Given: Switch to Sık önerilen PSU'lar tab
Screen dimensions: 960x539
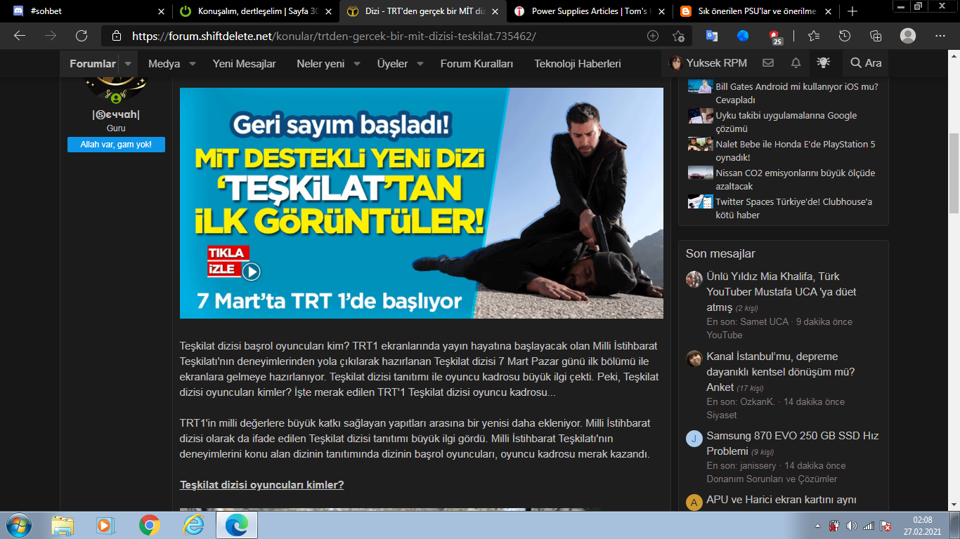Looking at the screenshot, I should coord(756,11).
